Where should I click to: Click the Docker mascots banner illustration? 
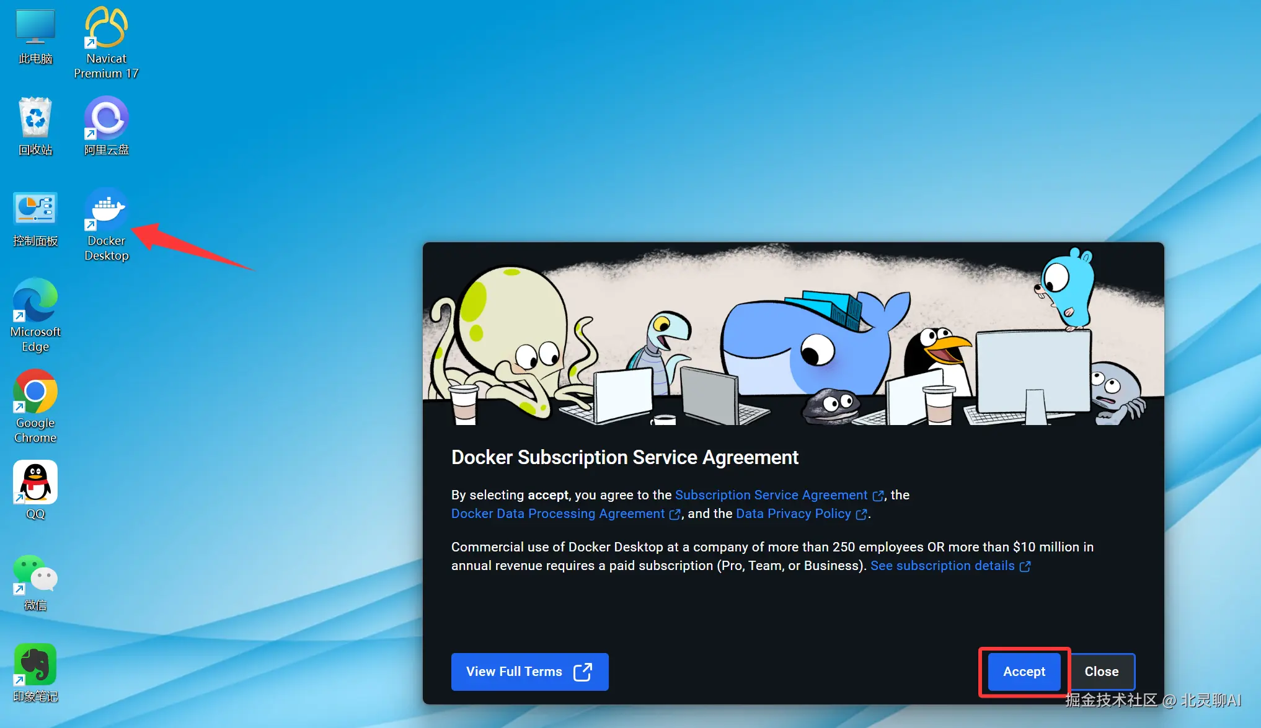click(x=793, y=335)
